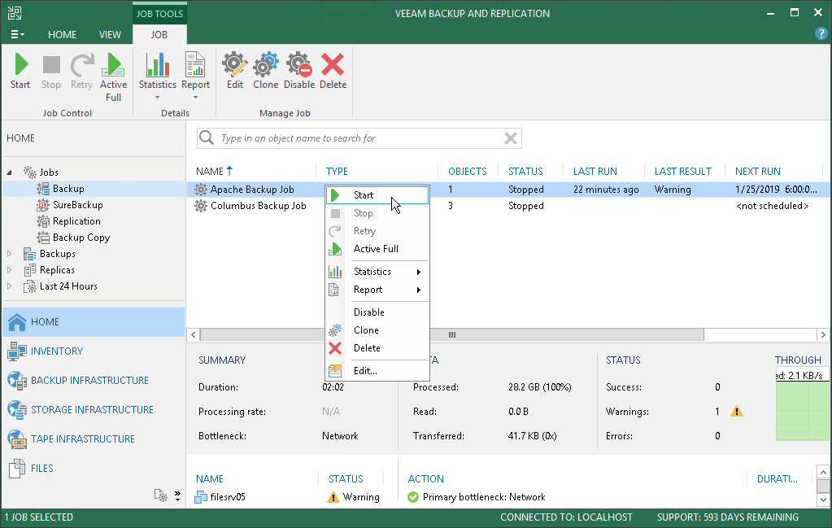Expand the Replicas tree node

click(9, 270)
